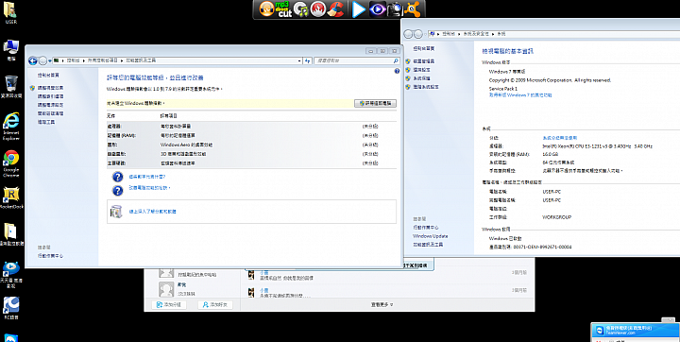Click link next to the software box icon
680x342 pixels.
point(153,212)
